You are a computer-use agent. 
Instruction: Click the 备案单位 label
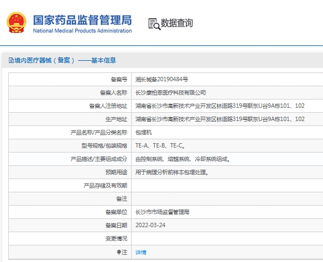[116, 212]
